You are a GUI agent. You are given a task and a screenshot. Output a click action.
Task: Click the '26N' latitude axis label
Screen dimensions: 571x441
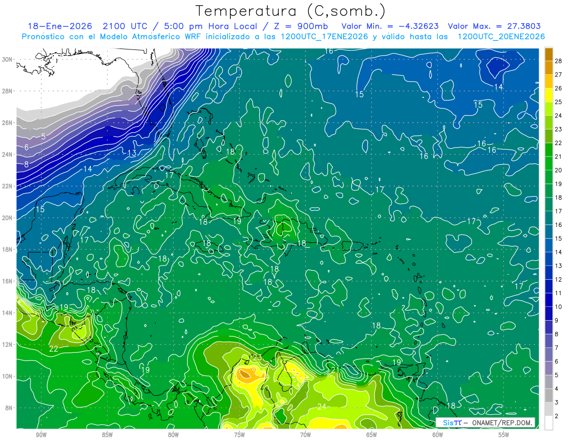[x=8, y=123]
